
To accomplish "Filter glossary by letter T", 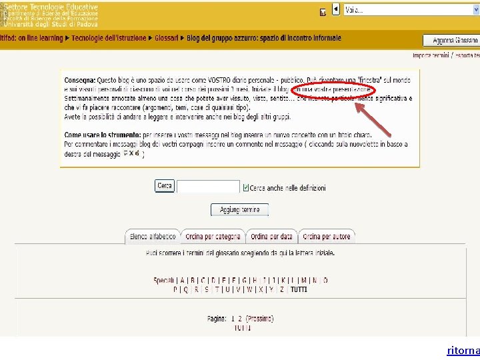I will click(217, 289).
